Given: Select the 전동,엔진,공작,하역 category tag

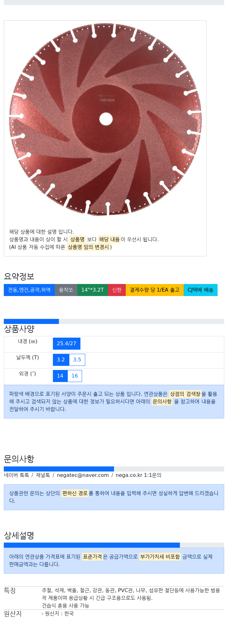Looking at the screenshot, I should pos(29,290).
